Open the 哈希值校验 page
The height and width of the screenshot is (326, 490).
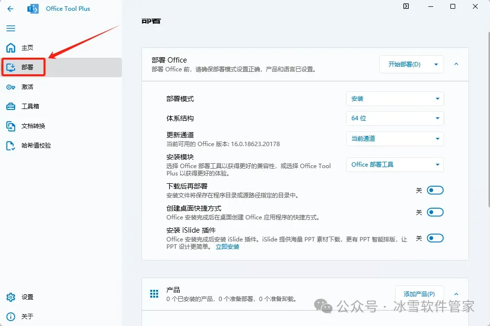click(x=62, y=146)
